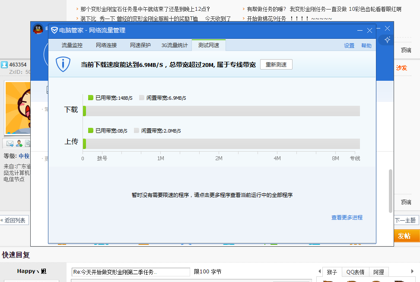The width and height of the screenshot is (420, 282).
Task: Click the add-friend icon under the avatar
Action: click(19, 143)
